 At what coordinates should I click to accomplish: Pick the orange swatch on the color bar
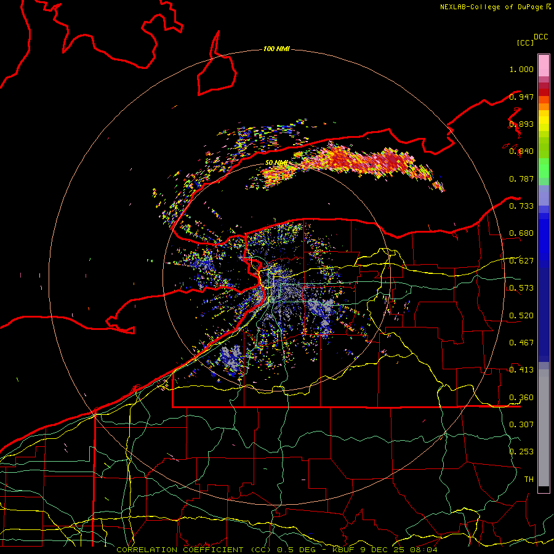pyautogui.click(x=544, y=106)
